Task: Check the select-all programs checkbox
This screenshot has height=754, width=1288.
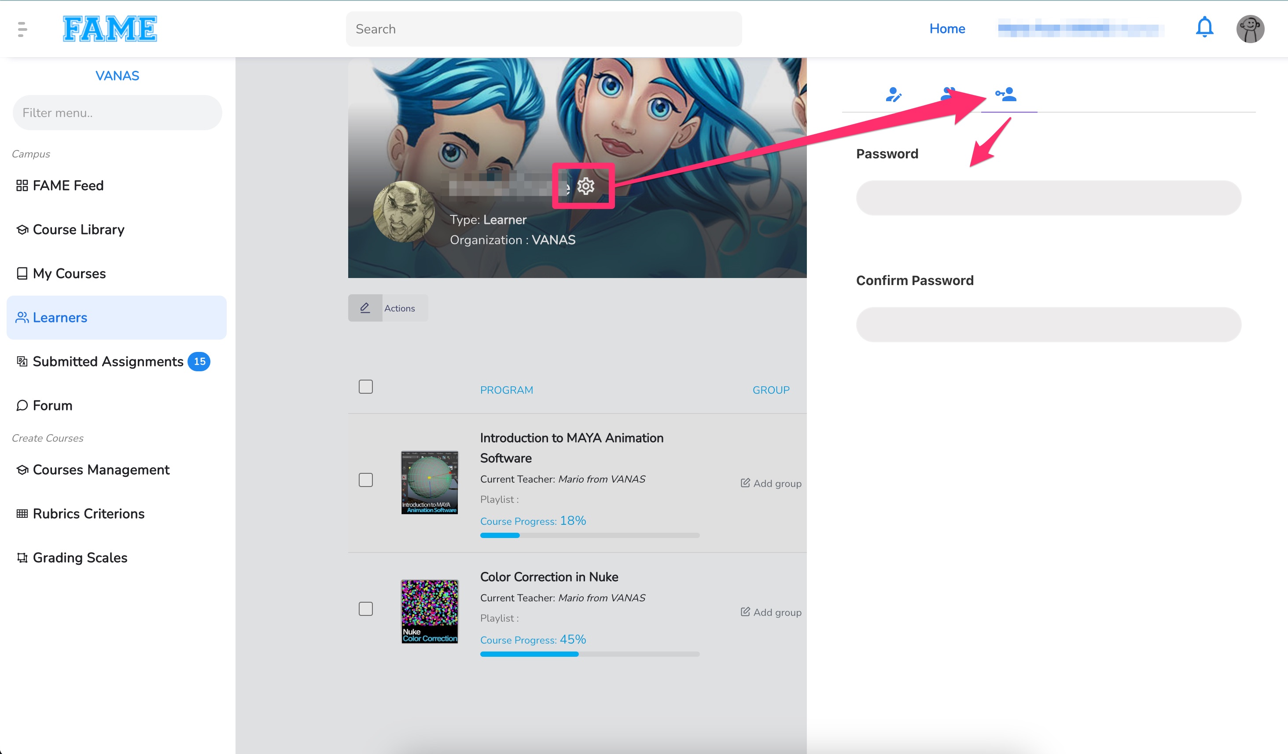Action: (x=365, y=387)
